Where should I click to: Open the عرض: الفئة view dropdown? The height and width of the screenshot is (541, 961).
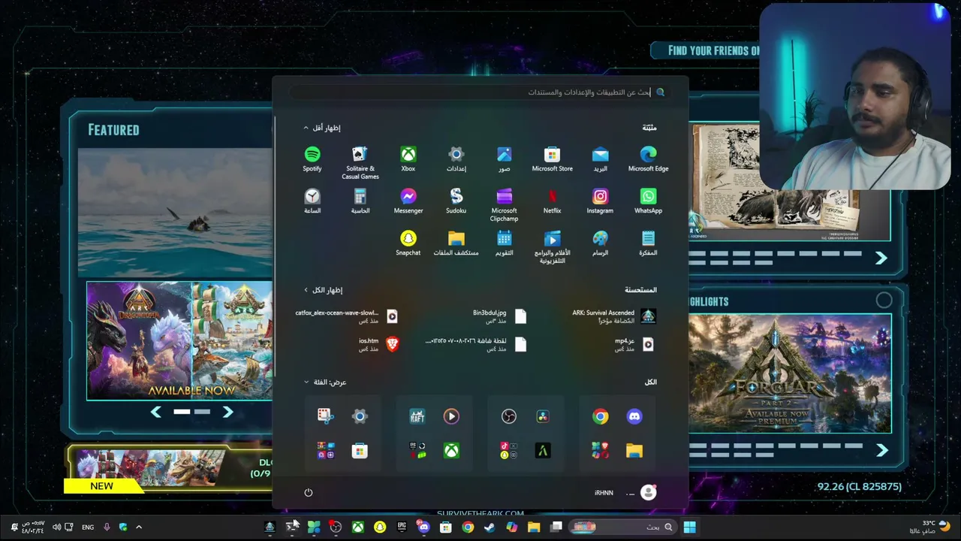(x=325, y=382)
